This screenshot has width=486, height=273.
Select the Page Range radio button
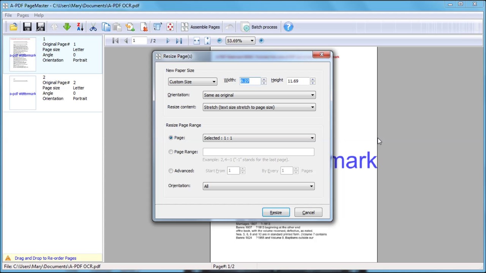pos(171,152)
